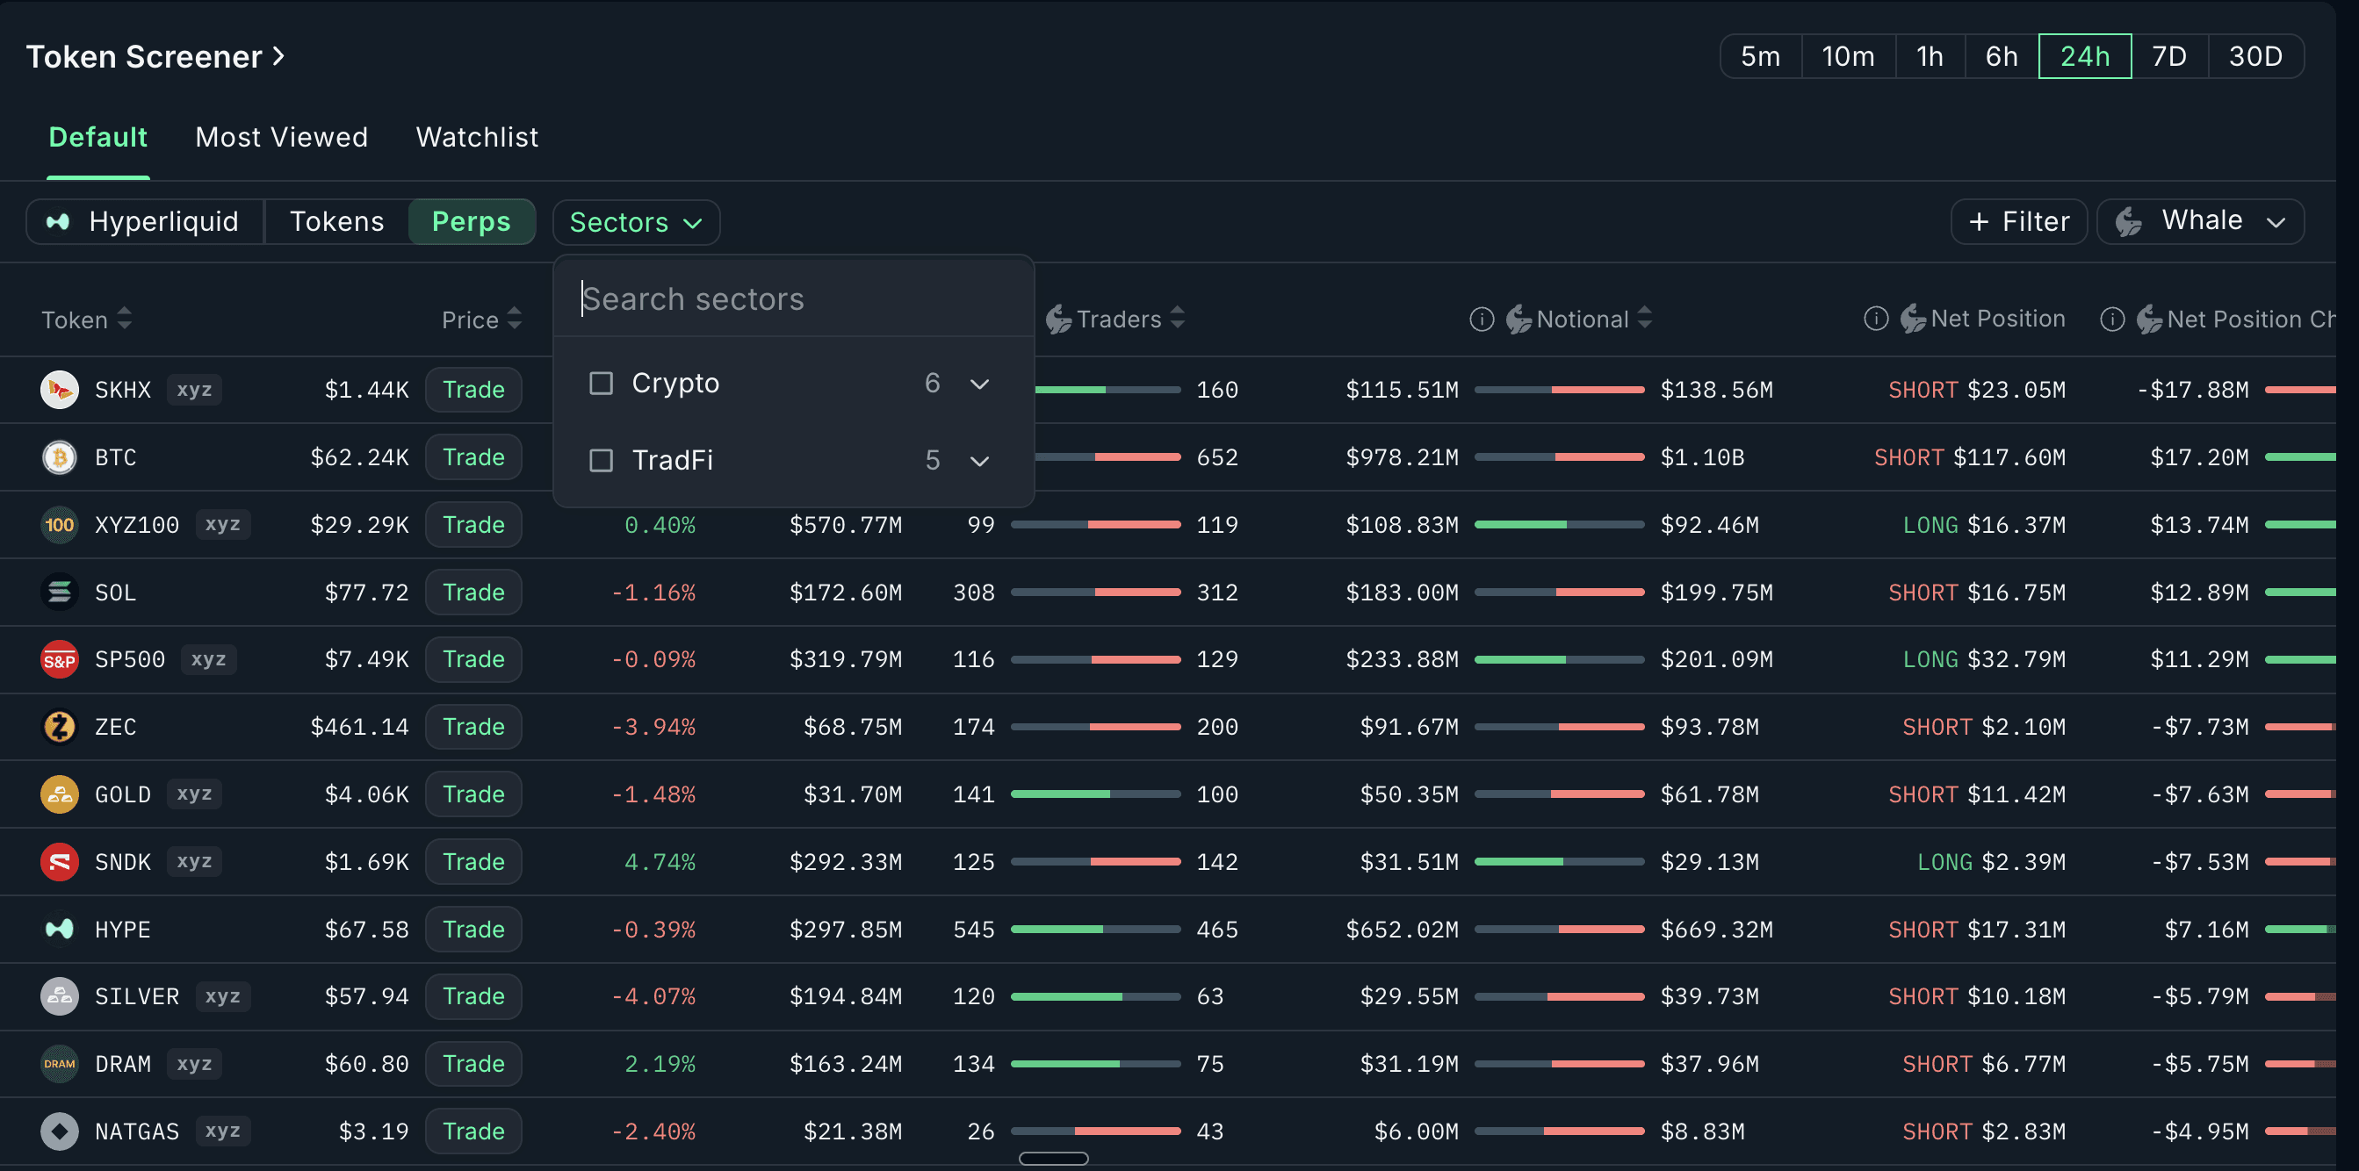Click Trade button for SOL
The height and width of the screenshot is (1171, 2359).
[x=473, y=593]
